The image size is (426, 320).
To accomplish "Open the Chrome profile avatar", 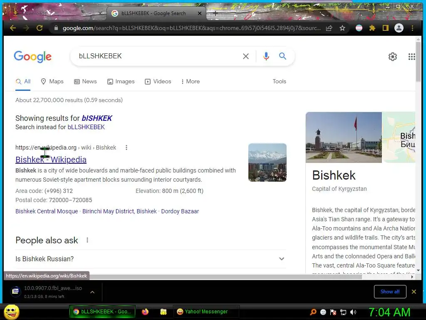I will (399, 28).
